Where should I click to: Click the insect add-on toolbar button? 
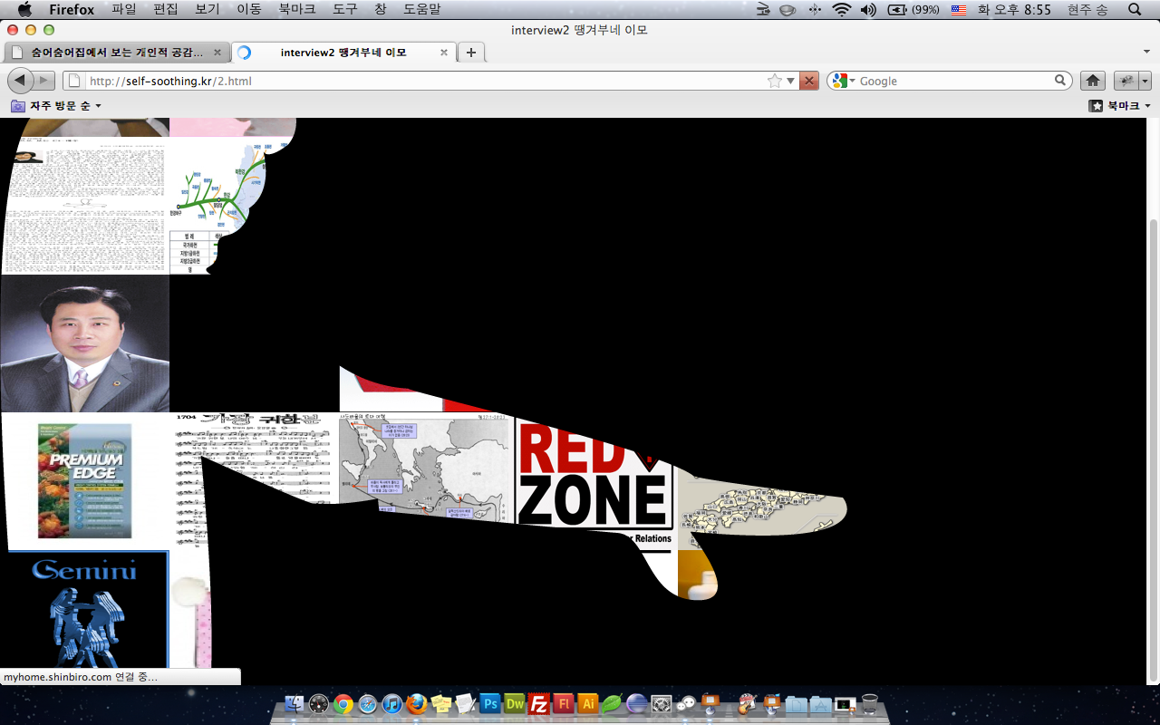click(x=1126, y=81)
